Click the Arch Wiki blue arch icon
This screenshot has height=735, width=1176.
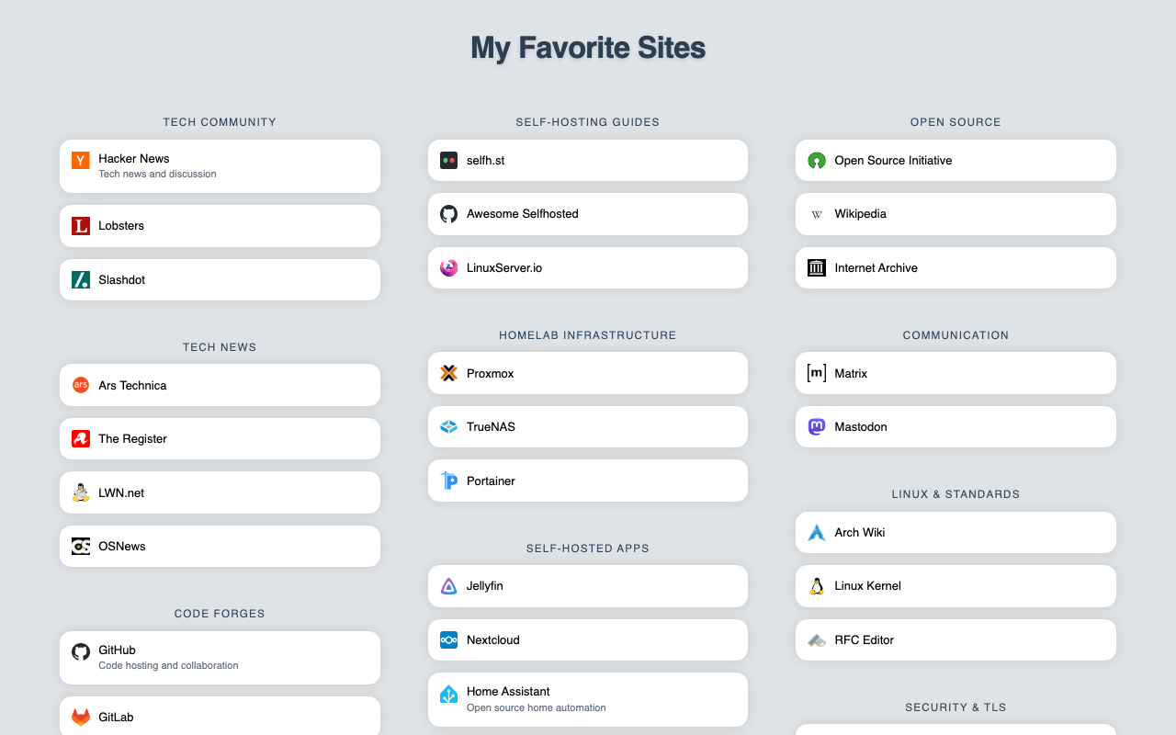pyautogui.click(x=817, y=533)
